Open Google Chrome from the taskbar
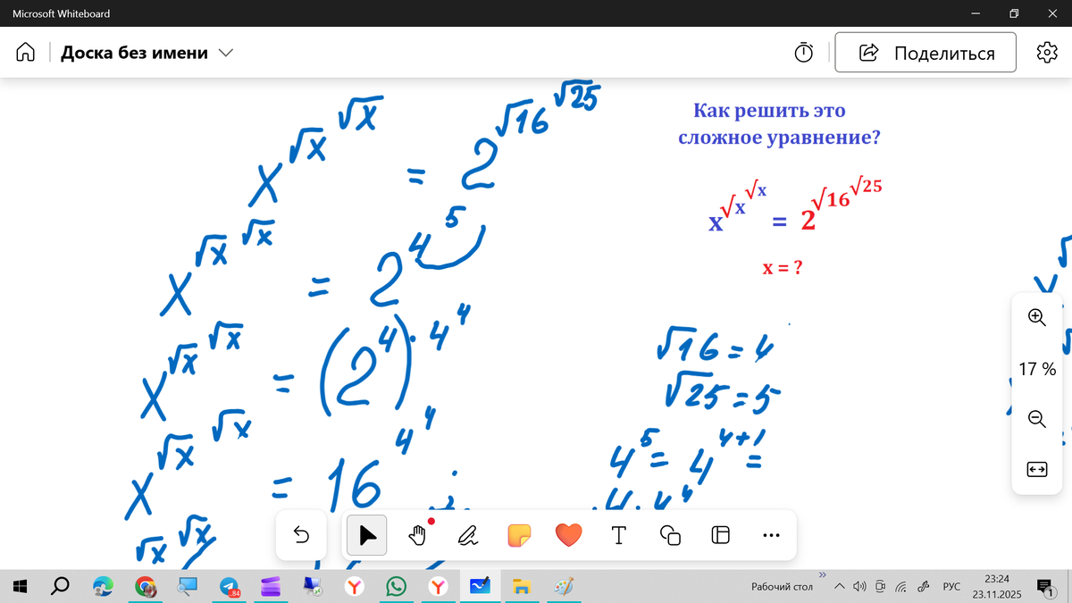 (x=145, y=586)
